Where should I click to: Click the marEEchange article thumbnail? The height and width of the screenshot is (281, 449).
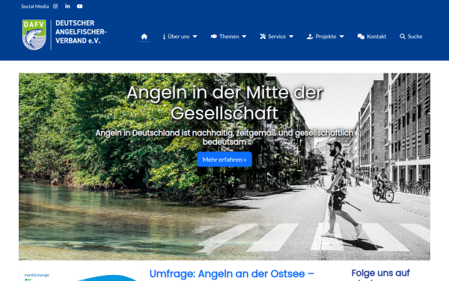coord(80,275)
